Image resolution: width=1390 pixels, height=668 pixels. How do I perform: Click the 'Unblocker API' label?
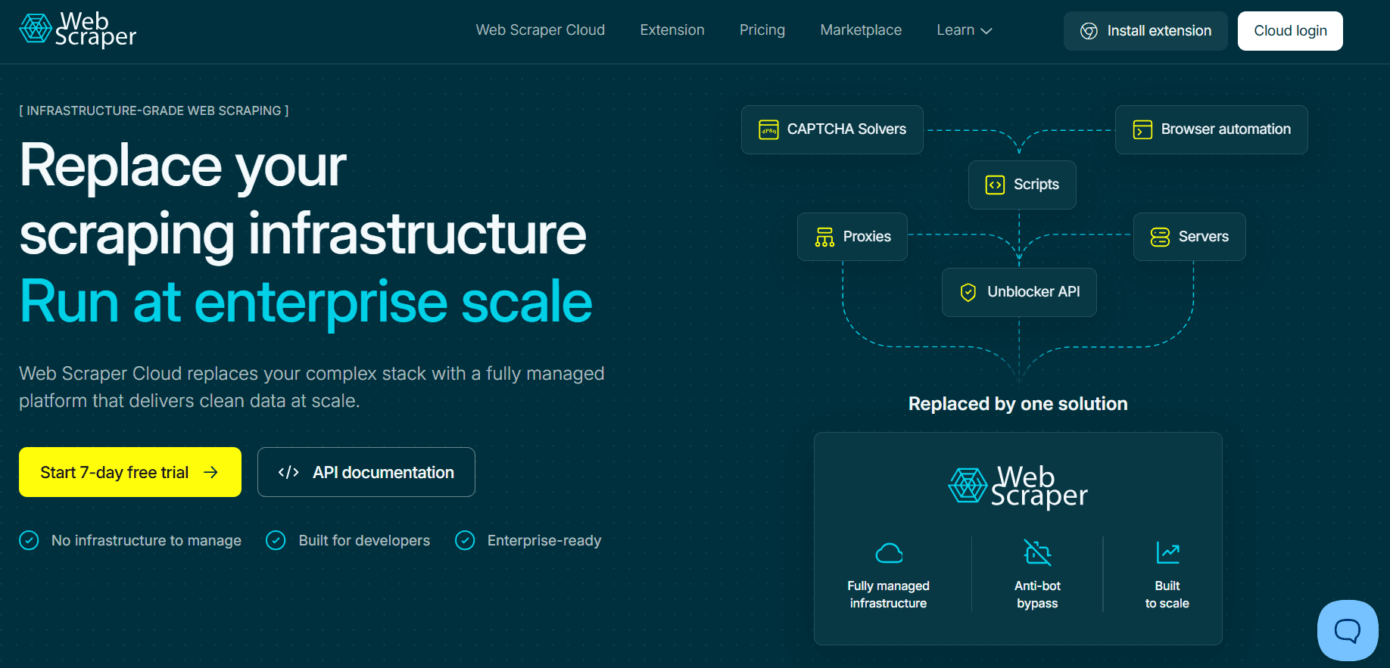[x=1033, y=292]
